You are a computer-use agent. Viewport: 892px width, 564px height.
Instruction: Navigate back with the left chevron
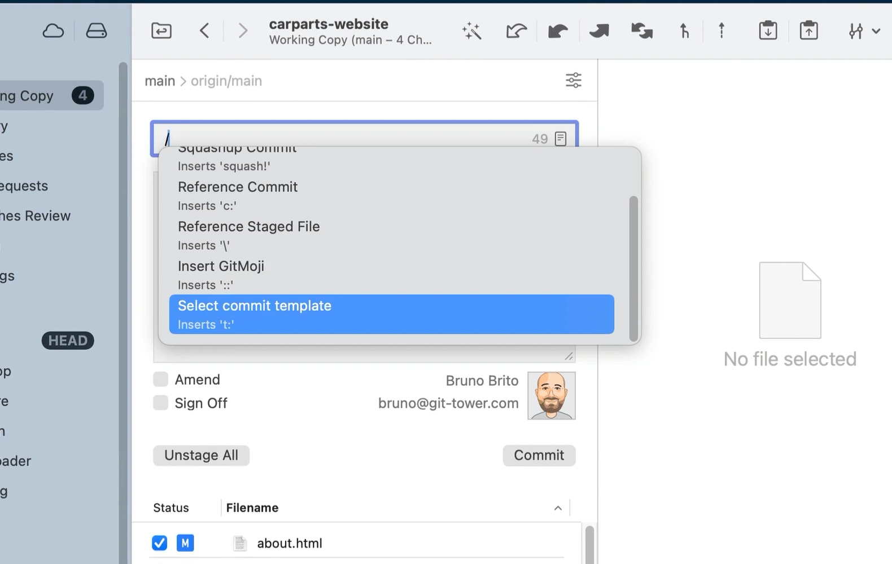pyautogui.click(x=204, y=30)
